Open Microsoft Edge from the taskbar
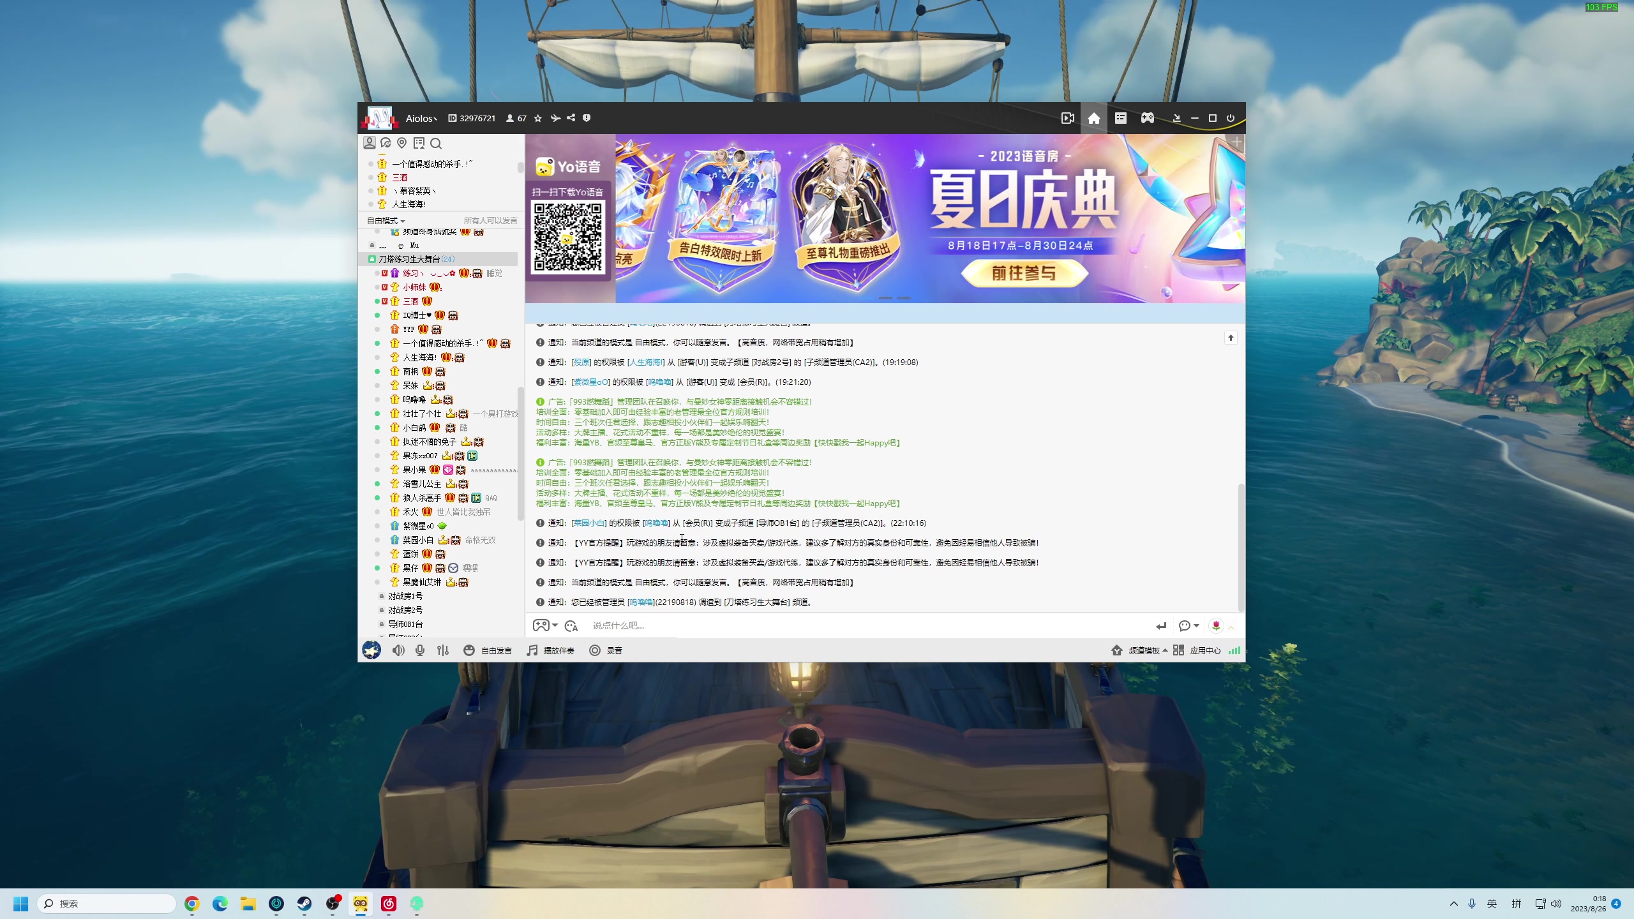The width and height of the screenshot is (1634, 919). (220, 904)
